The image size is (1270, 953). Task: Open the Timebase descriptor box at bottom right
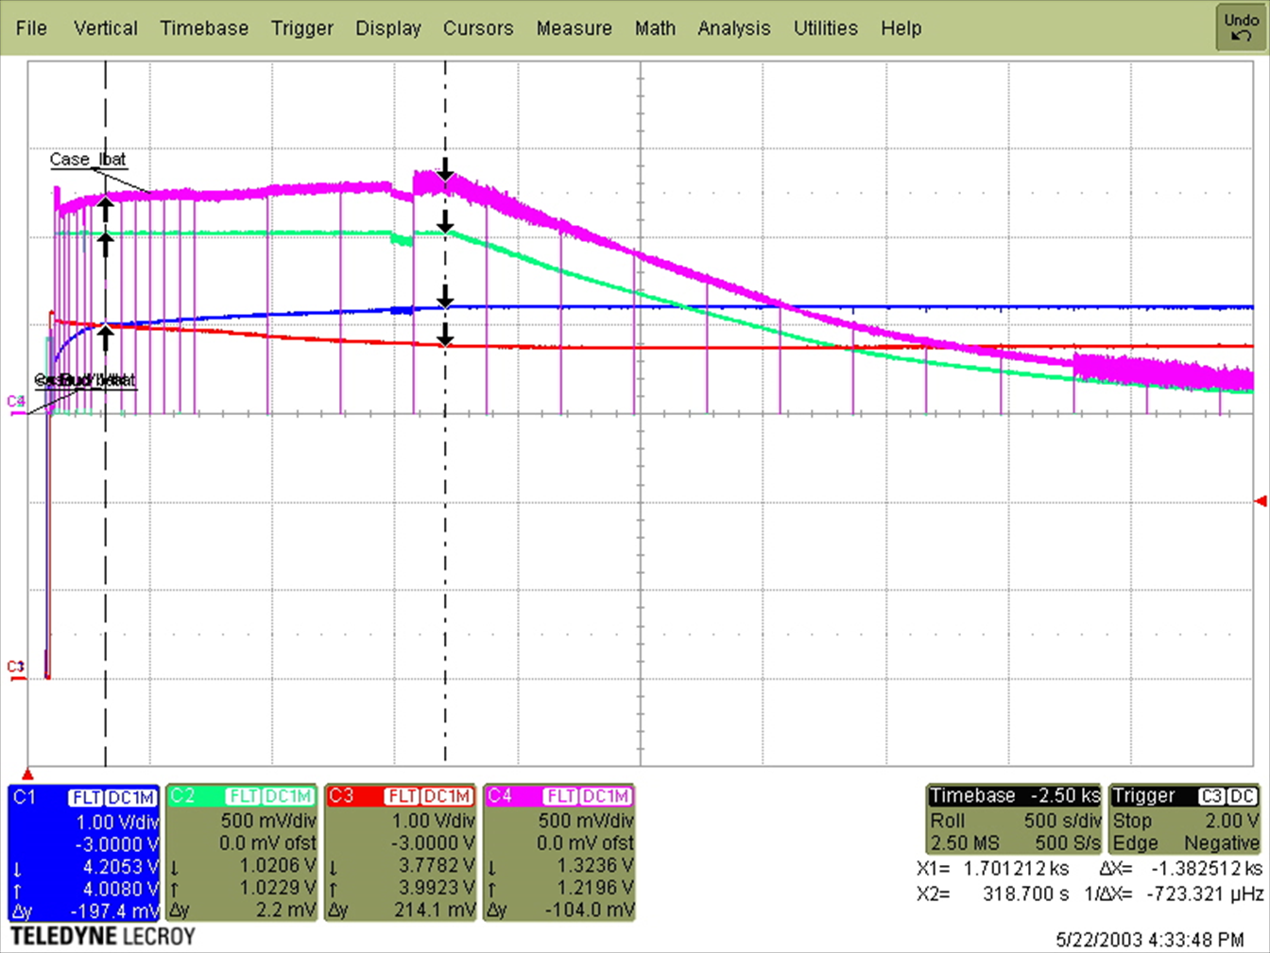(1014, 820)
